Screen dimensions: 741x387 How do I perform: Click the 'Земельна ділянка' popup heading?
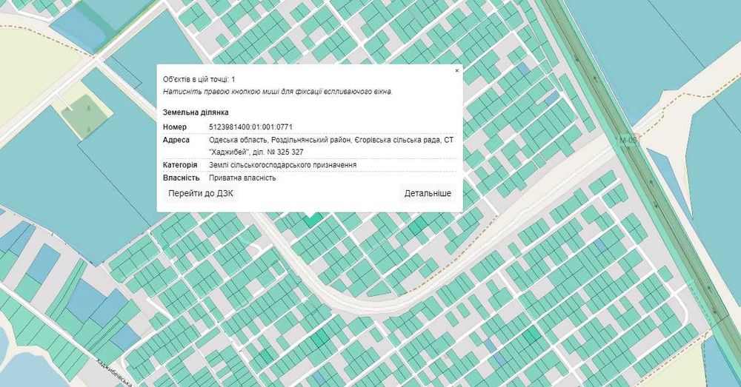[191, 112]
